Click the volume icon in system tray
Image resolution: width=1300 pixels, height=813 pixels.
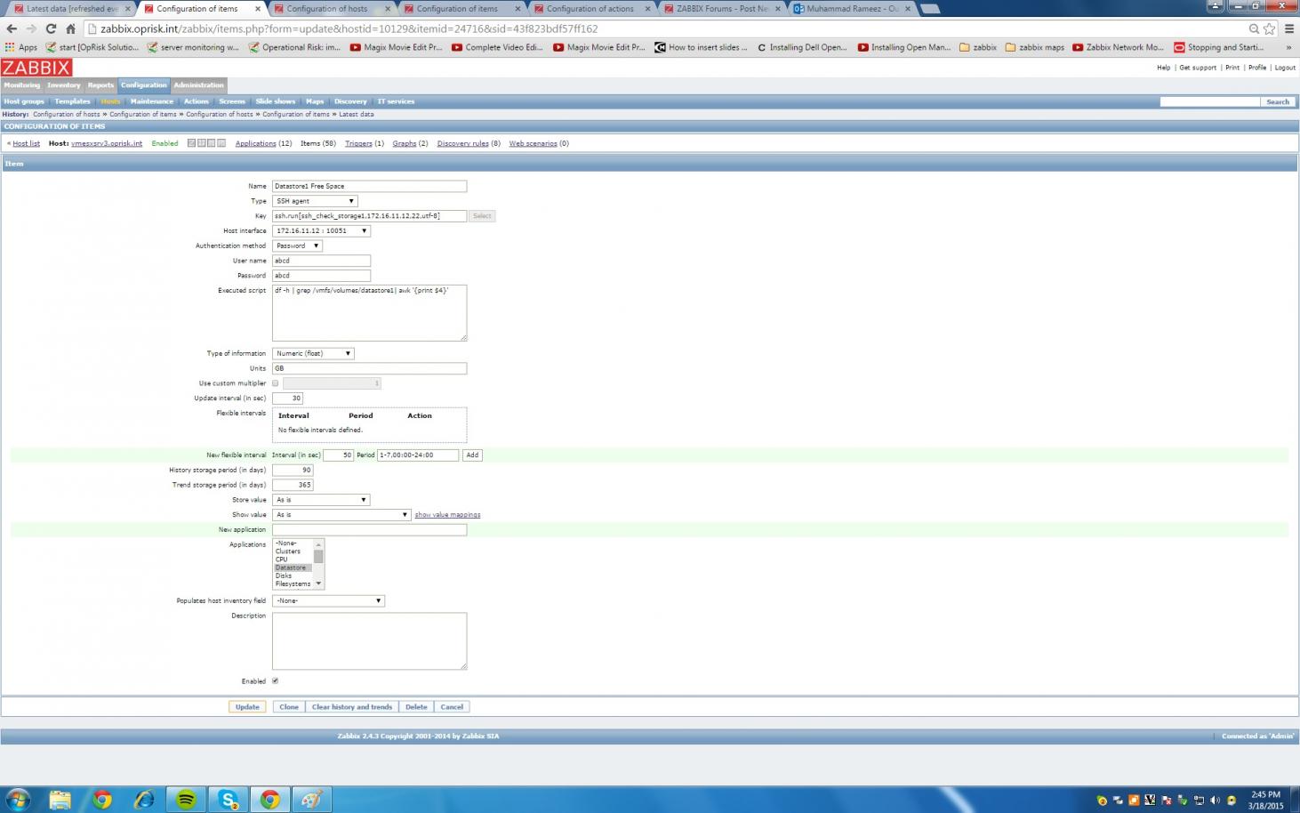pos(1215,801)
